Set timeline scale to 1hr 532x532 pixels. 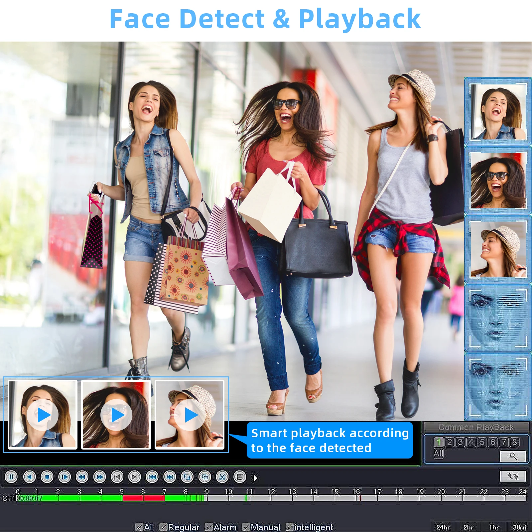(x=494, y=527)
